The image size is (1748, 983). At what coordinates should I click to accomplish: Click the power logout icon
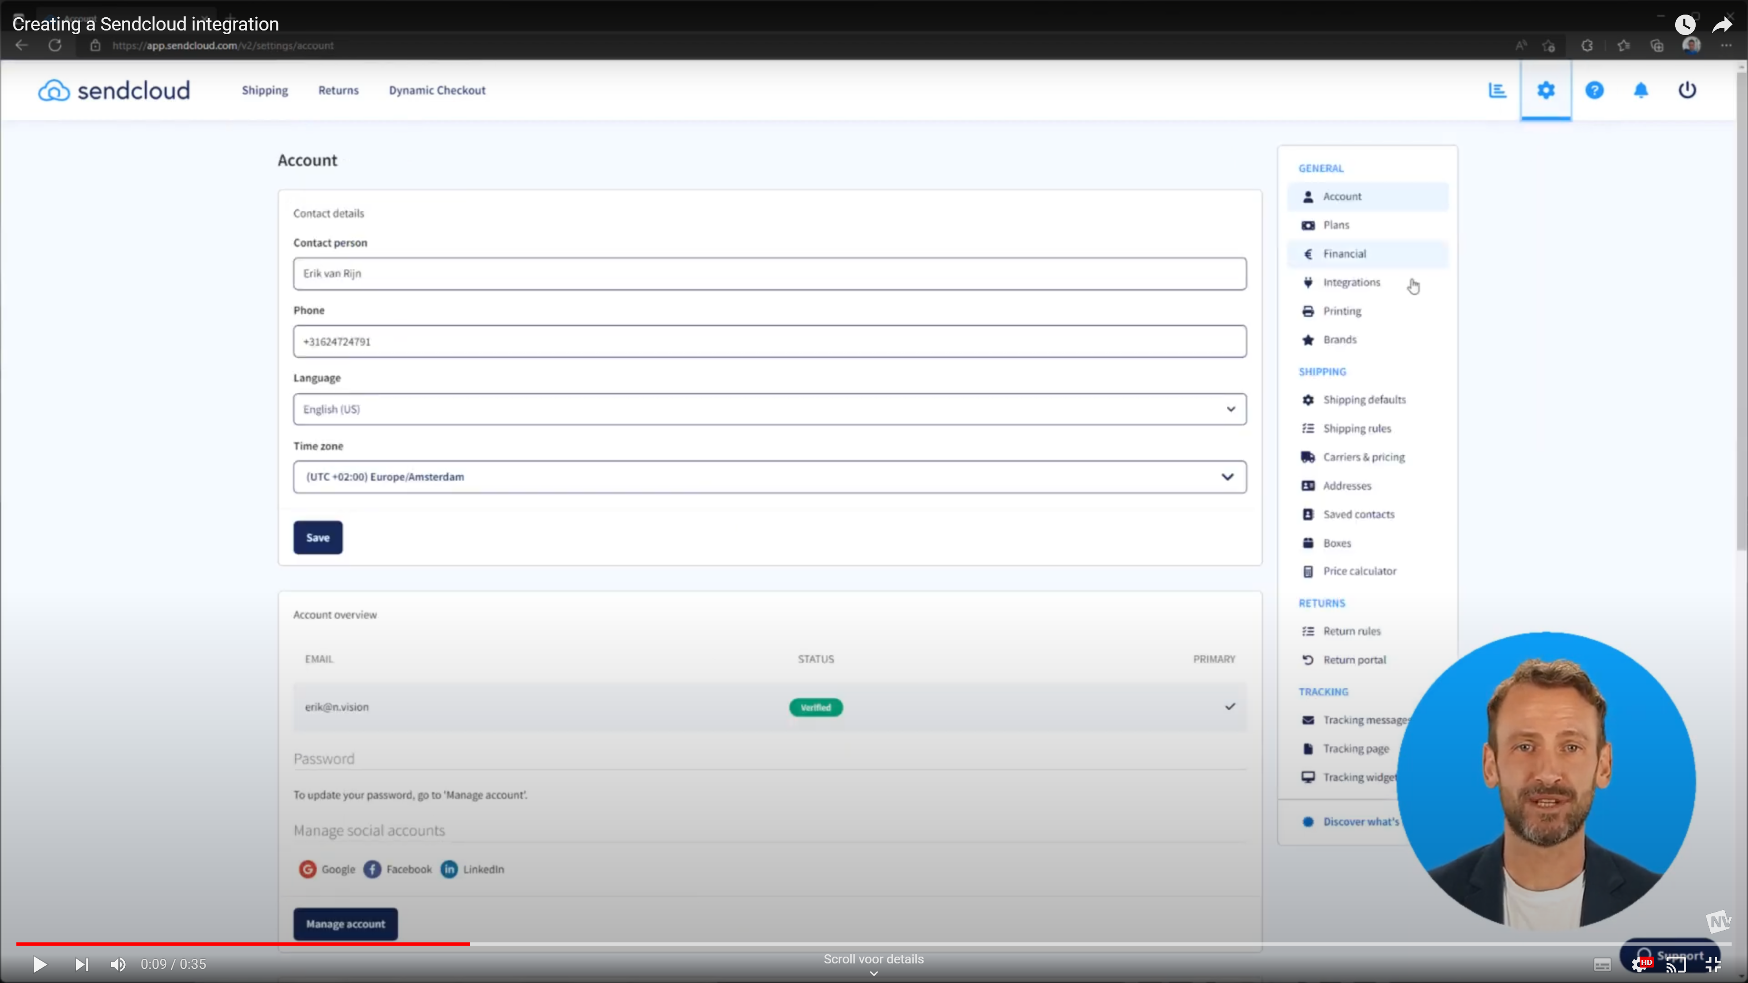tap(1687, 90)
